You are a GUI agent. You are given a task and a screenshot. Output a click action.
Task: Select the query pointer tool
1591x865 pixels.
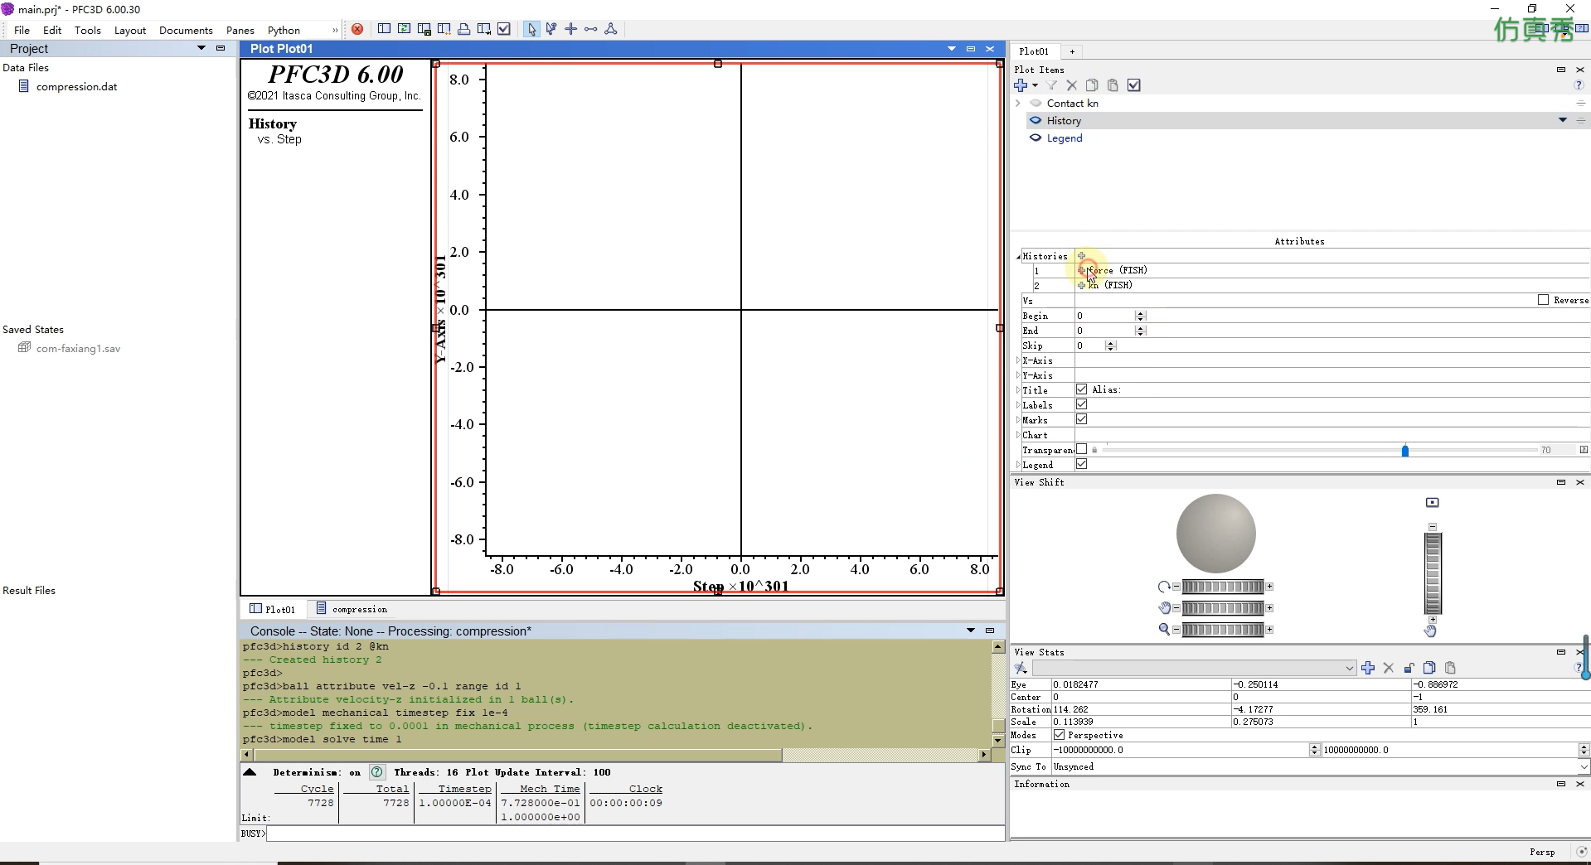551,29
